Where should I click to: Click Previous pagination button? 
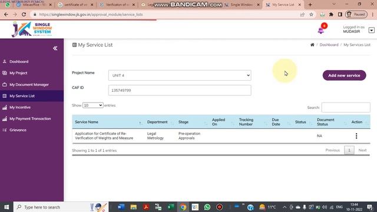pos(332,150)
